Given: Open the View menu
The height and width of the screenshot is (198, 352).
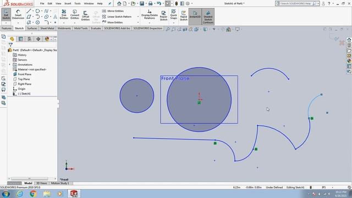Looking at the screenshot, I should tap(58, 3).
